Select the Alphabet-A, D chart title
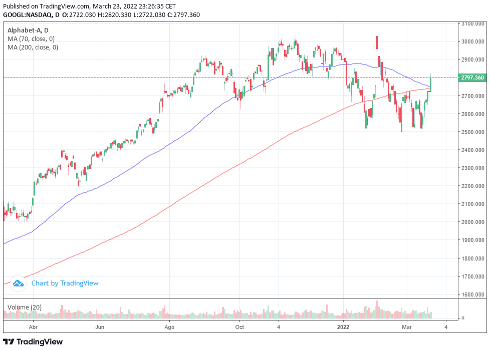The image size is (490, 351). pyautogui.click(x=28, y=30)
